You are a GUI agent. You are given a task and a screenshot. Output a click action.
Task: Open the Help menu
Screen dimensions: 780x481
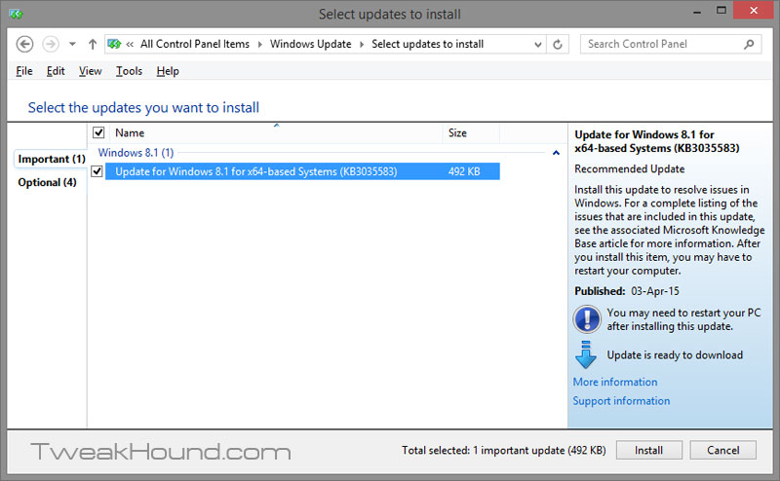pos(168,71)
